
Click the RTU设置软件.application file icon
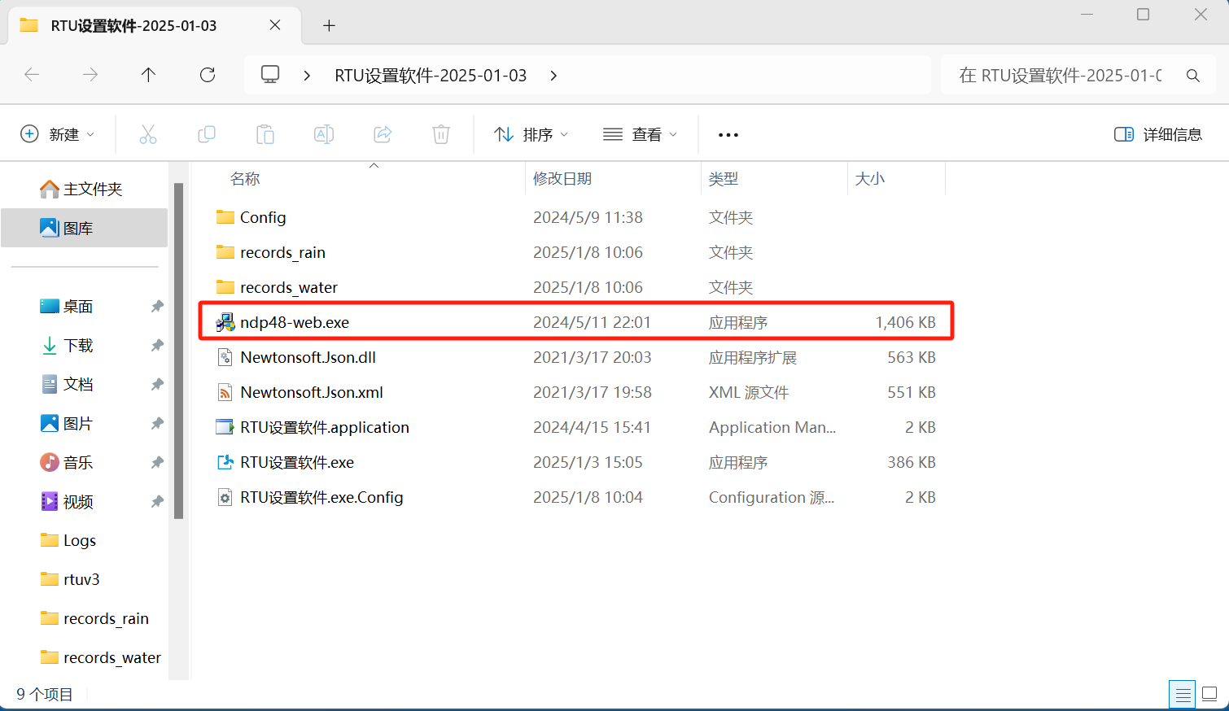tap(225, 427)
